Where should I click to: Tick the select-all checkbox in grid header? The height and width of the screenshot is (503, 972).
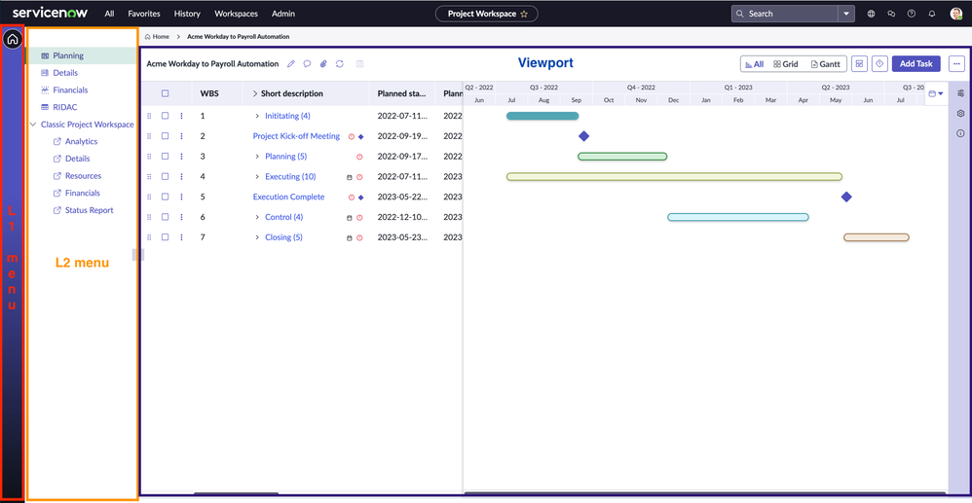[165, 93]
